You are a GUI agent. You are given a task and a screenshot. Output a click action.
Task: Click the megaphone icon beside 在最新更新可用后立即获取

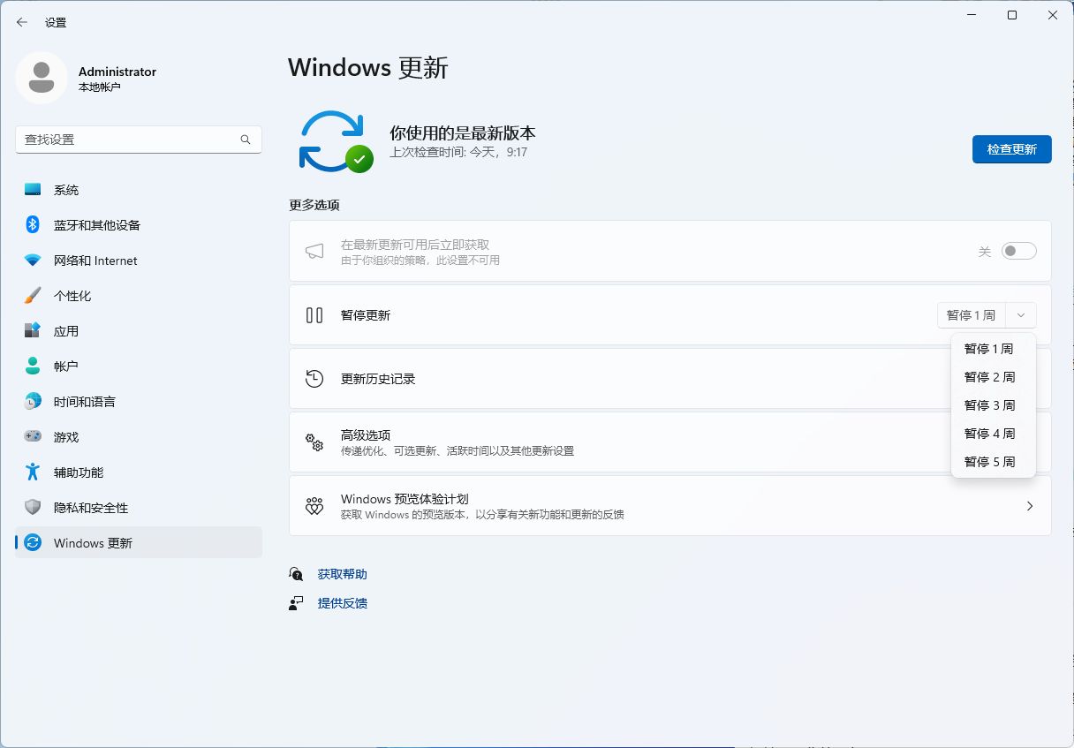tap(314, 252)
